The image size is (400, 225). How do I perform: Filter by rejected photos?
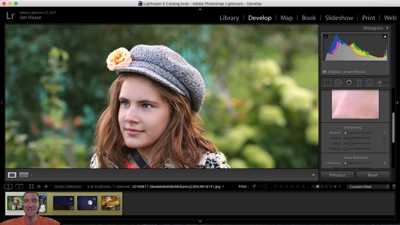(265, 187)
